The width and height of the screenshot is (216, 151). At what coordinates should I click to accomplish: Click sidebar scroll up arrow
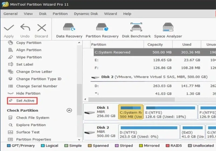click(x=79, y=43)
